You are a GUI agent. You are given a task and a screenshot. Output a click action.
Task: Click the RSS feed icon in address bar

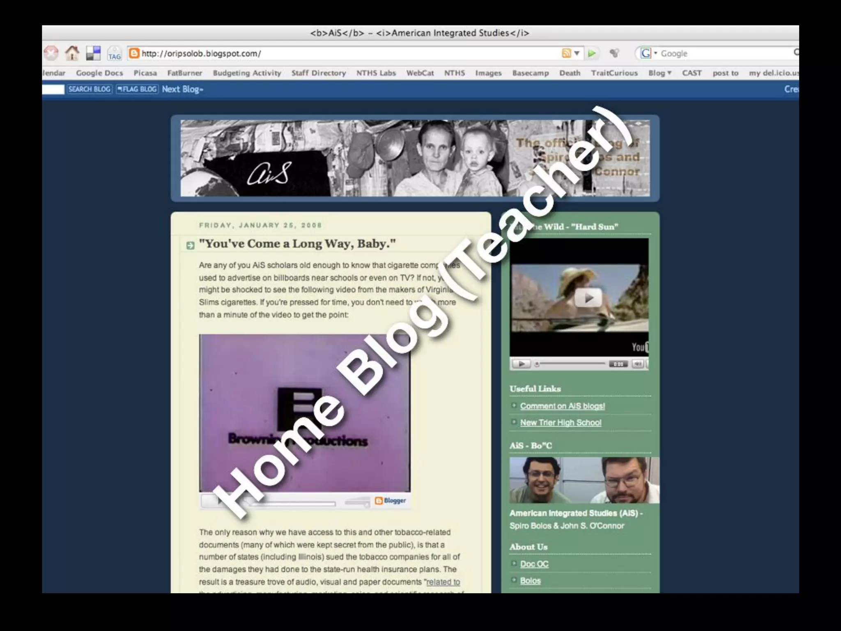(x=566, y=53)
